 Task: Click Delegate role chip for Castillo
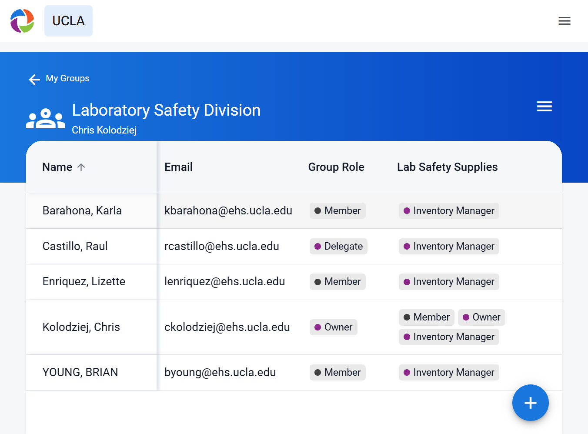pyautogui.click(x=338, y=246)
